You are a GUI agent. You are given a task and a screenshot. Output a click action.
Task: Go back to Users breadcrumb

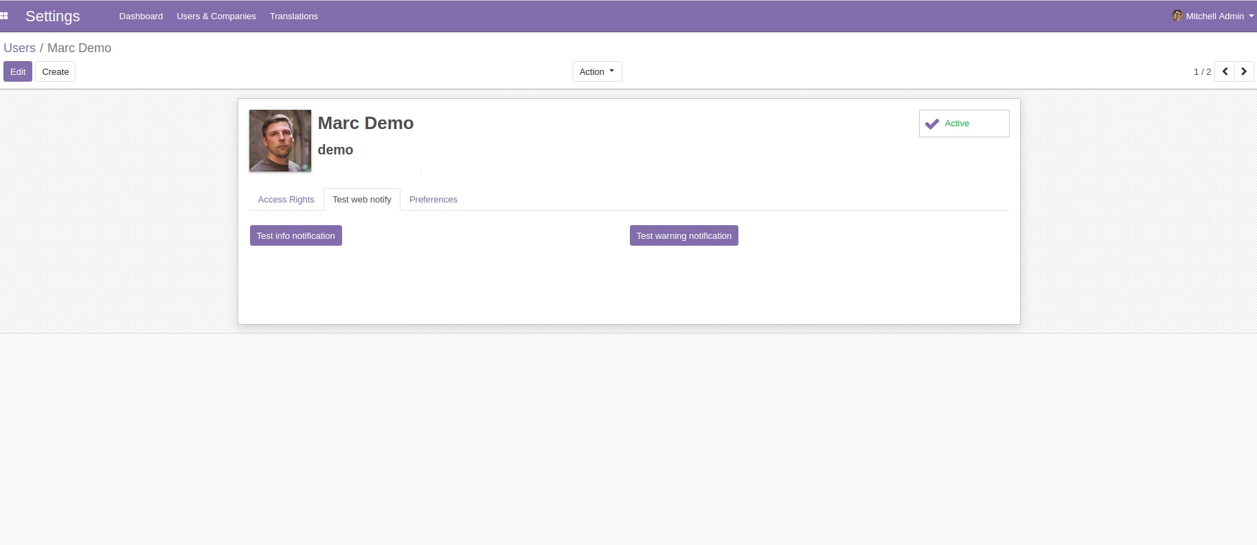pos(19,48)
